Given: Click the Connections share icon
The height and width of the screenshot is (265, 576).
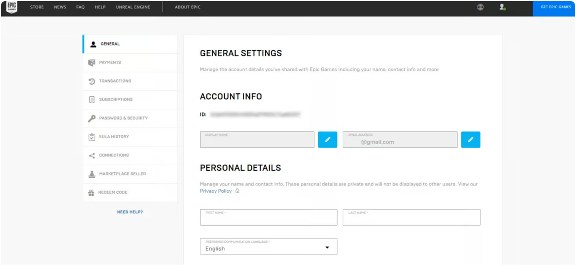Looking at the screenshot, I should (x=92, y=155).
